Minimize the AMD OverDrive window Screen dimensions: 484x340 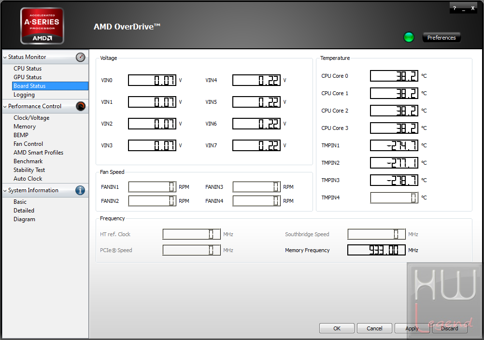[x=464, y=9]
